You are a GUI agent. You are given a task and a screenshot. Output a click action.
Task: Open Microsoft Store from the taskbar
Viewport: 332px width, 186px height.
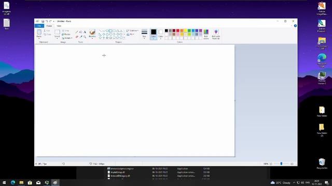[30, 182]
